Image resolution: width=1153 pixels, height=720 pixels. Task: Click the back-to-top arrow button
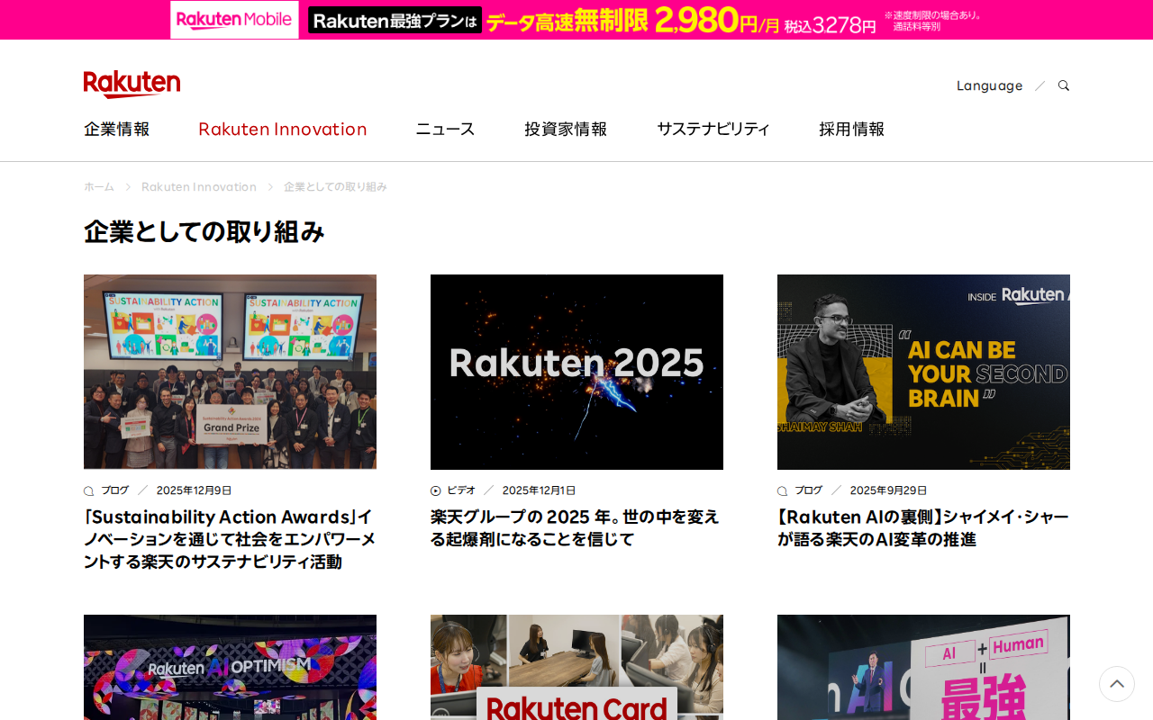tap(1117, 684)
